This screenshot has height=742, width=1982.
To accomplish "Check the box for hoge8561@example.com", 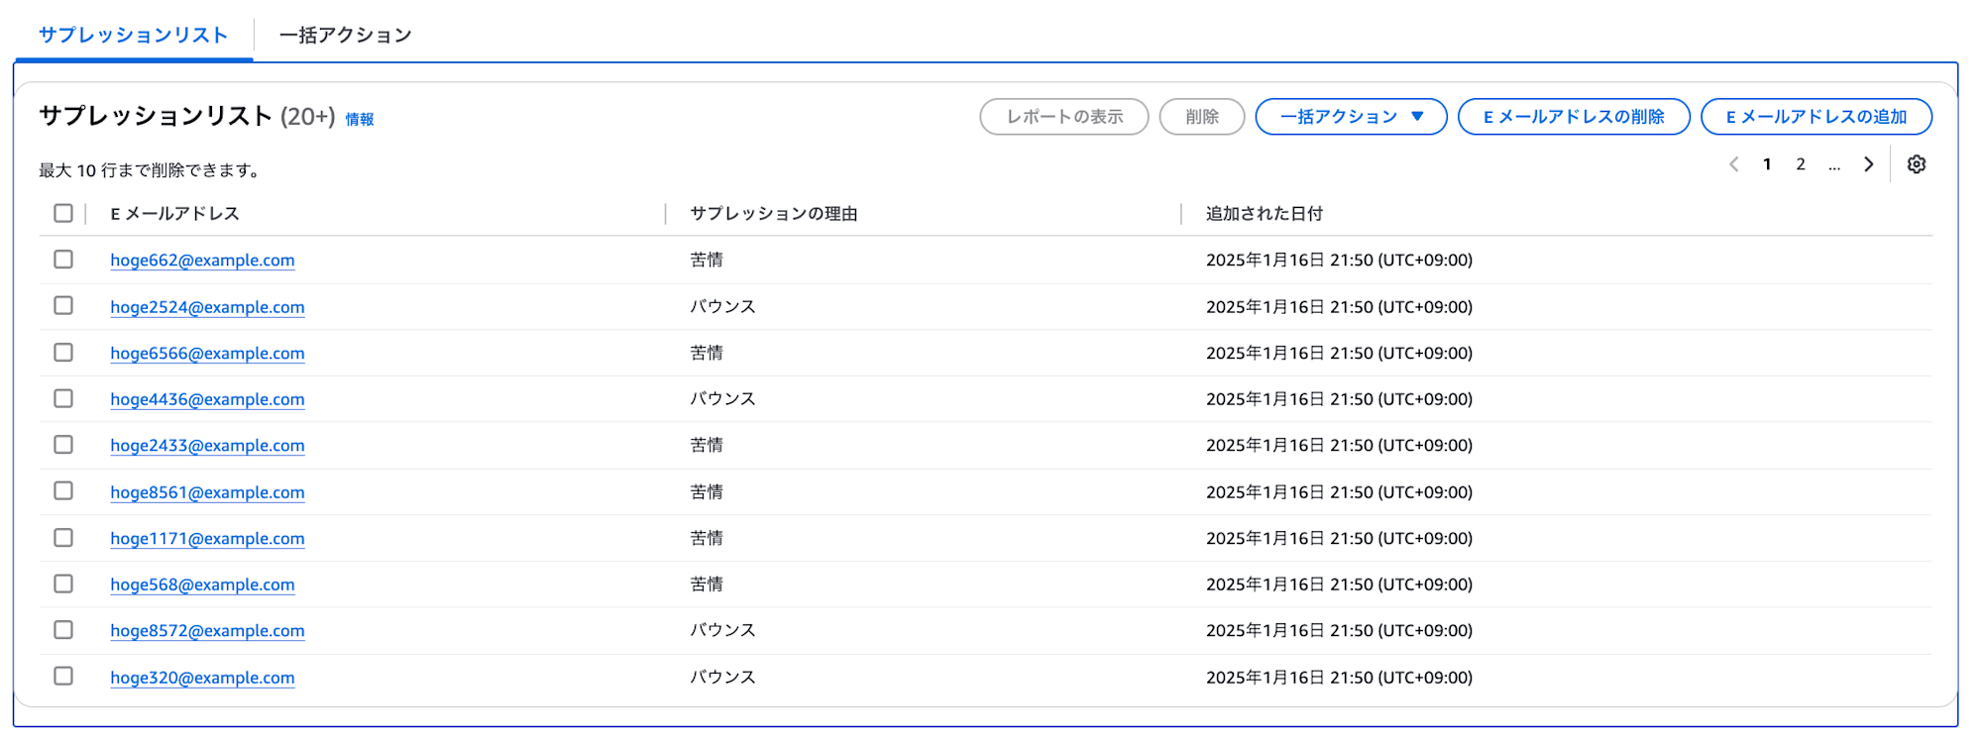I will tap(63, 491).
